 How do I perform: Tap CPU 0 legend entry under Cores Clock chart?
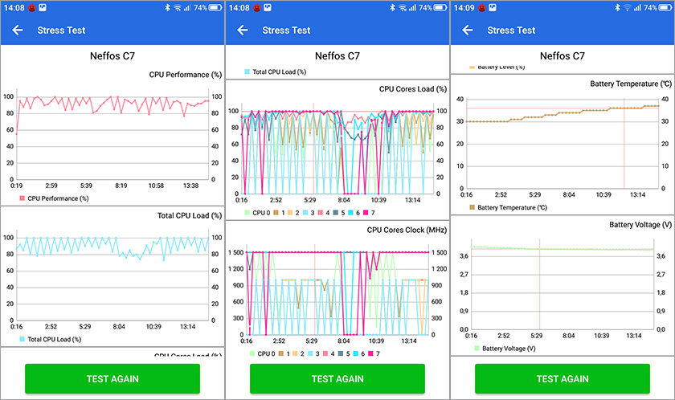(262, 353)
